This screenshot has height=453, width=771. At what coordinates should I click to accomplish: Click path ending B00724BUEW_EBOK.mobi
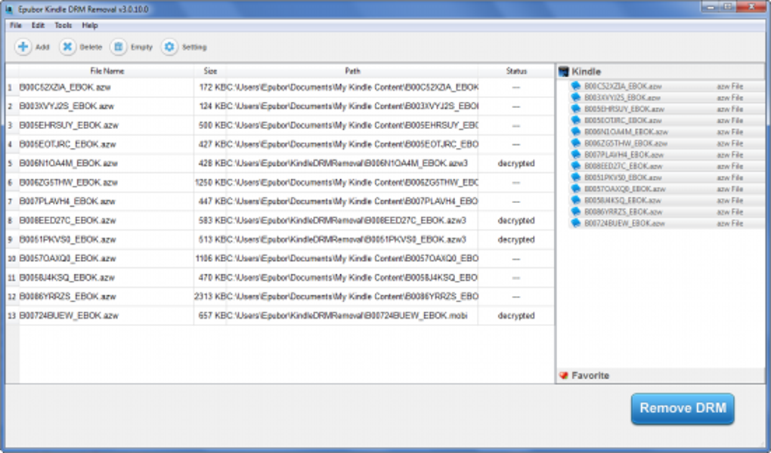347,316
